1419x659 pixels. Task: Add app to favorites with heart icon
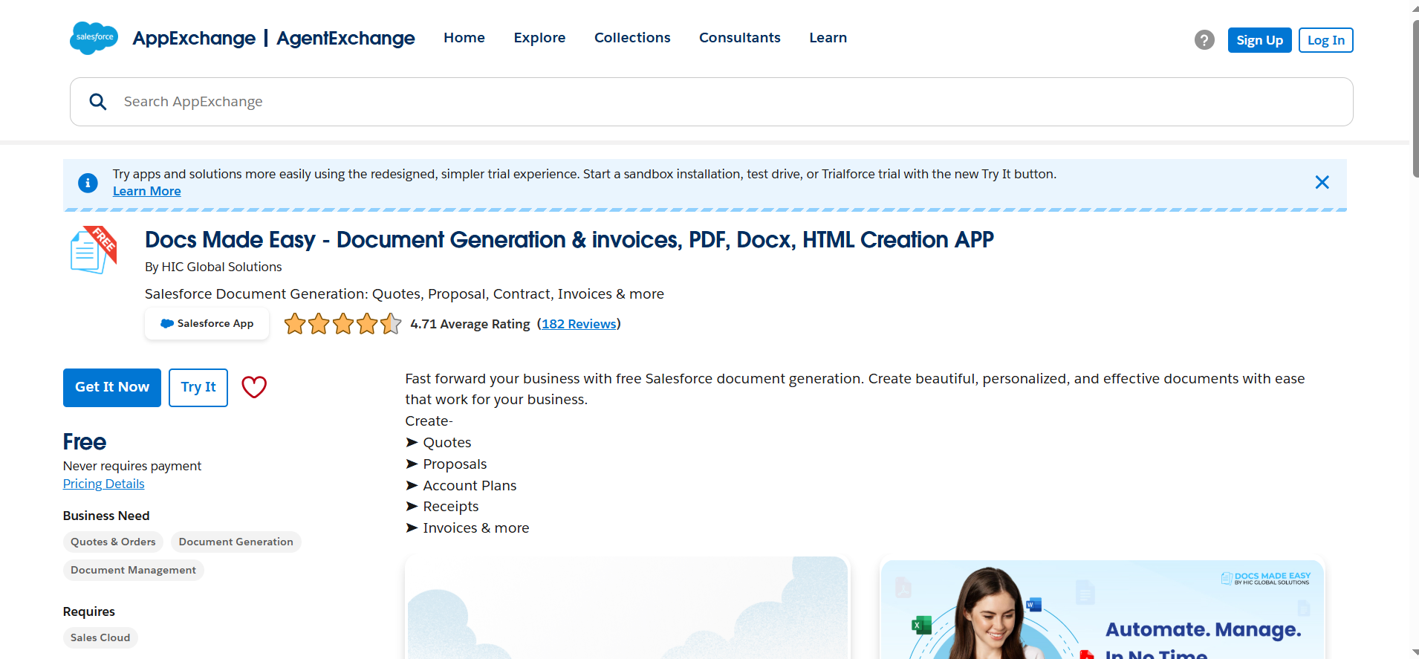click(254, 387)
